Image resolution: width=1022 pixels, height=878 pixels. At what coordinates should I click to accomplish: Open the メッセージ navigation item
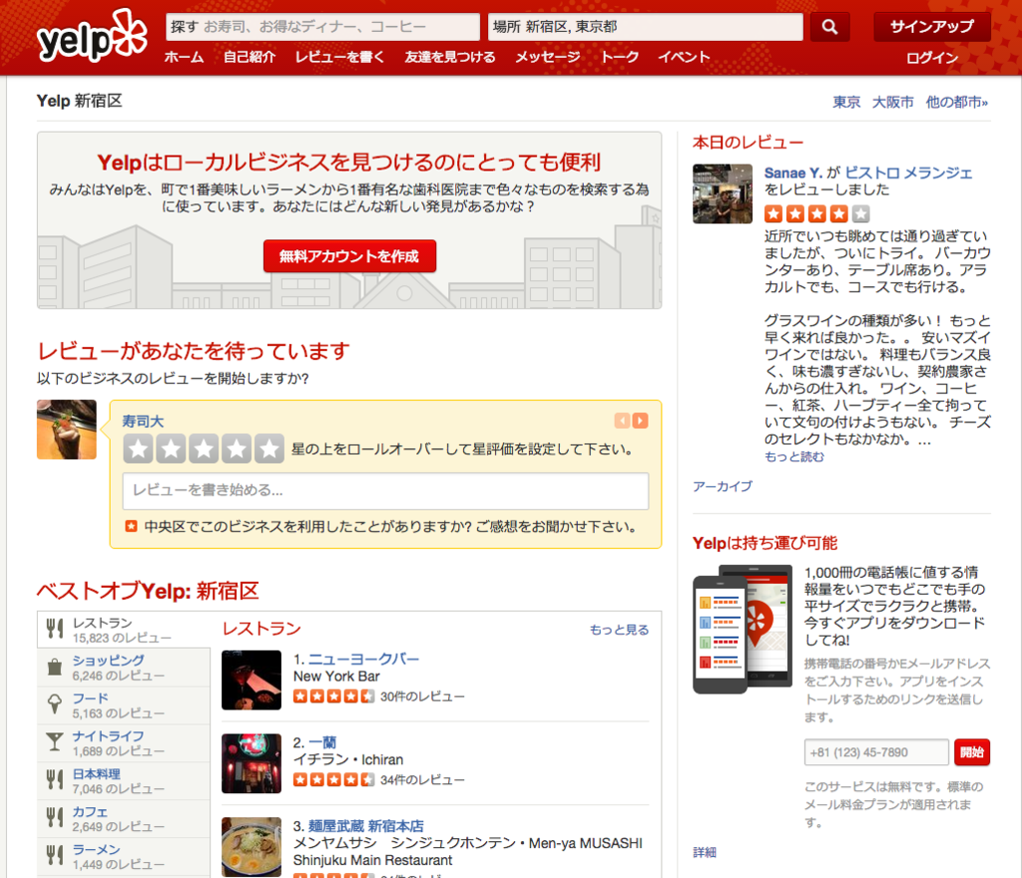[548, 57]
